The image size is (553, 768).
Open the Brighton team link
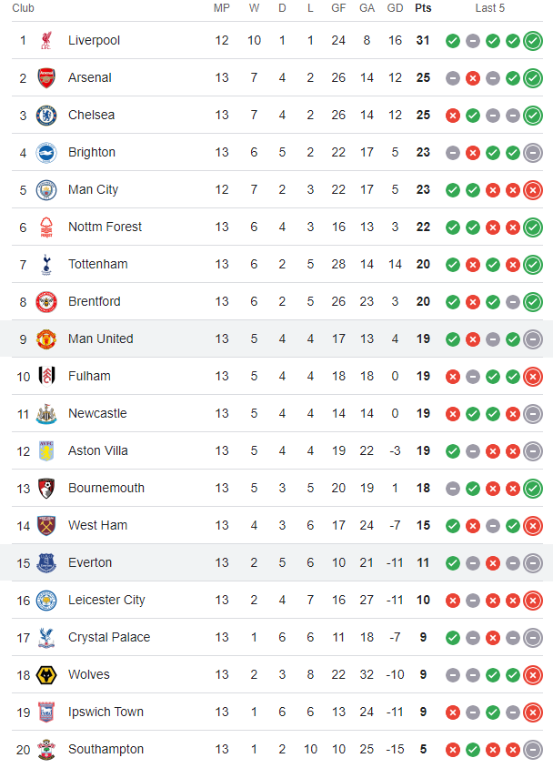click(92, 152)
